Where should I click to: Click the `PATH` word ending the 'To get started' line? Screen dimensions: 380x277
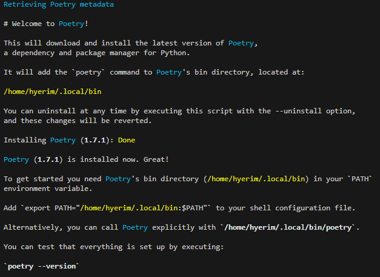[x=360, y=179]
